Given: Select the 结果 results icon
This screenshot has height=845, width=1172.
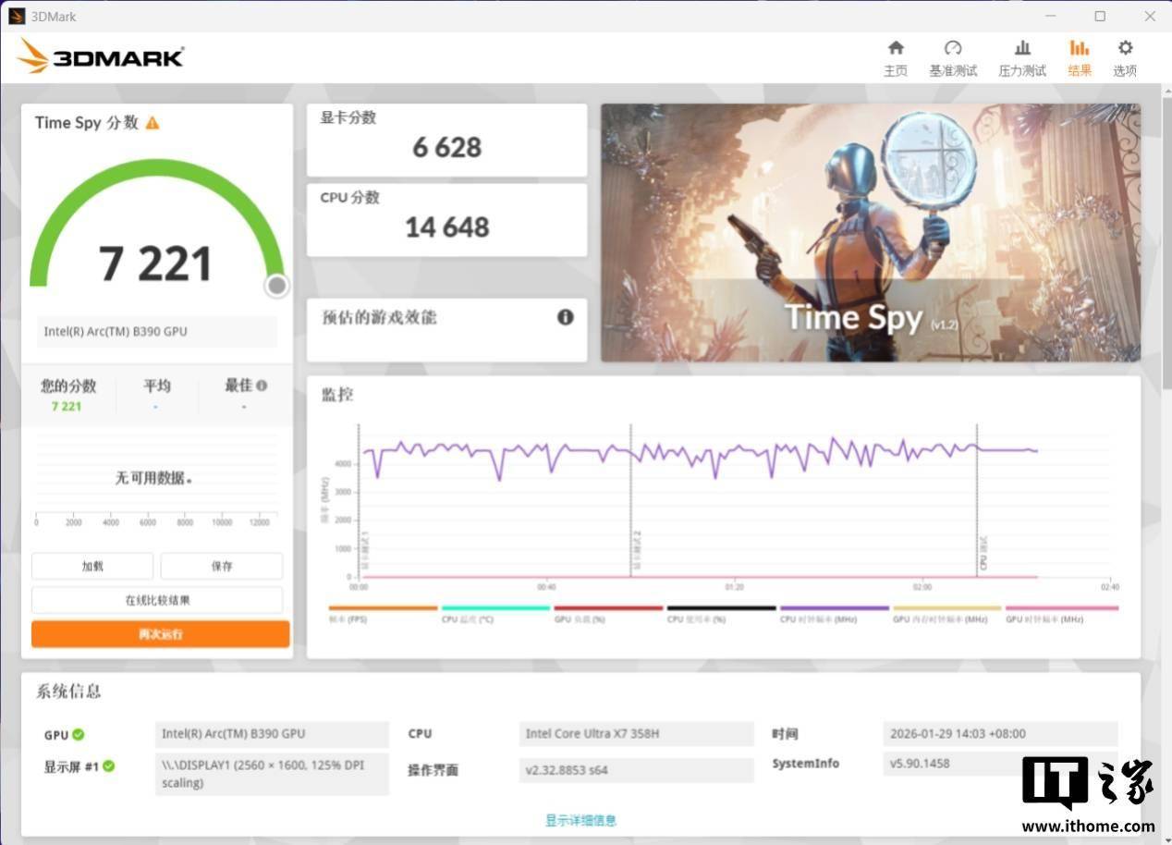Looking at the screenshot, I should click(1079, 48).
